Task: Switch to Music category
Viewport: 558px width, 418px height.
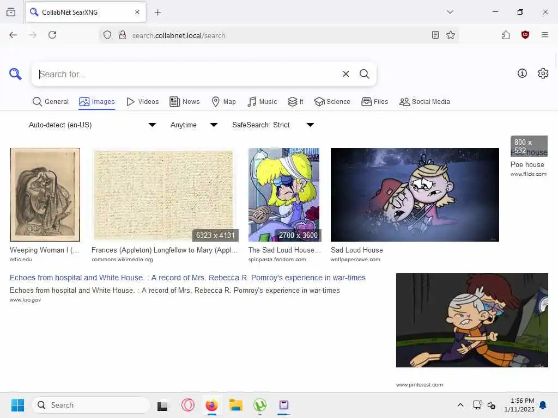Action: tap(262, 102)
